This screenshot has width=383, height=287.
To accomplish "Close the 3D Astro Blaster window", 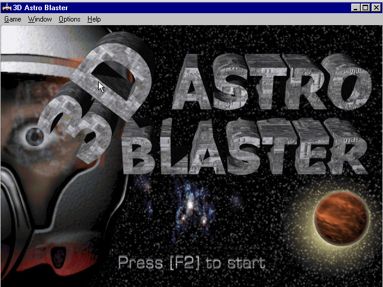I will coord(376,8).
